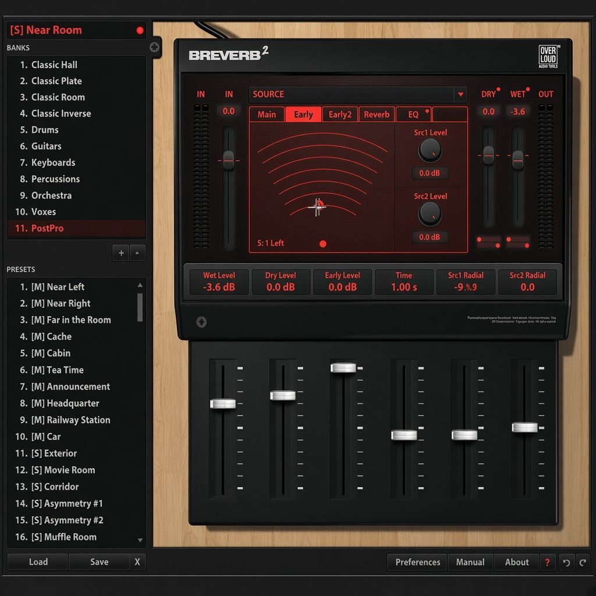This screenshot has height=596, width=596.
Task: Click the red record dot beside Near Room
Action: tap(140, 30)
